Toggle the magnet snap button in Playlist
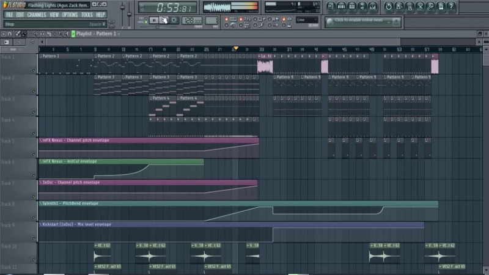Screen dimensions: 489x275 10,34
